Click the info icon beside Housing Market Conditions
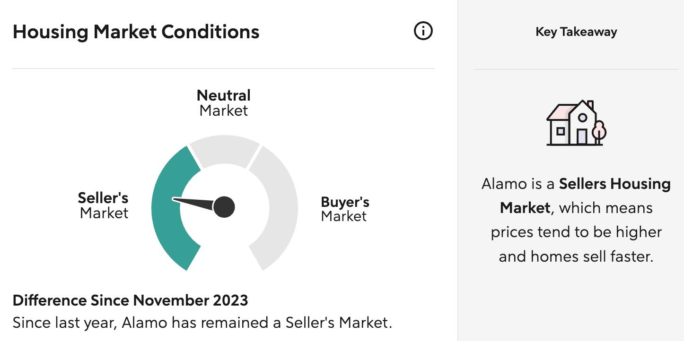 [x=423, y=31]
